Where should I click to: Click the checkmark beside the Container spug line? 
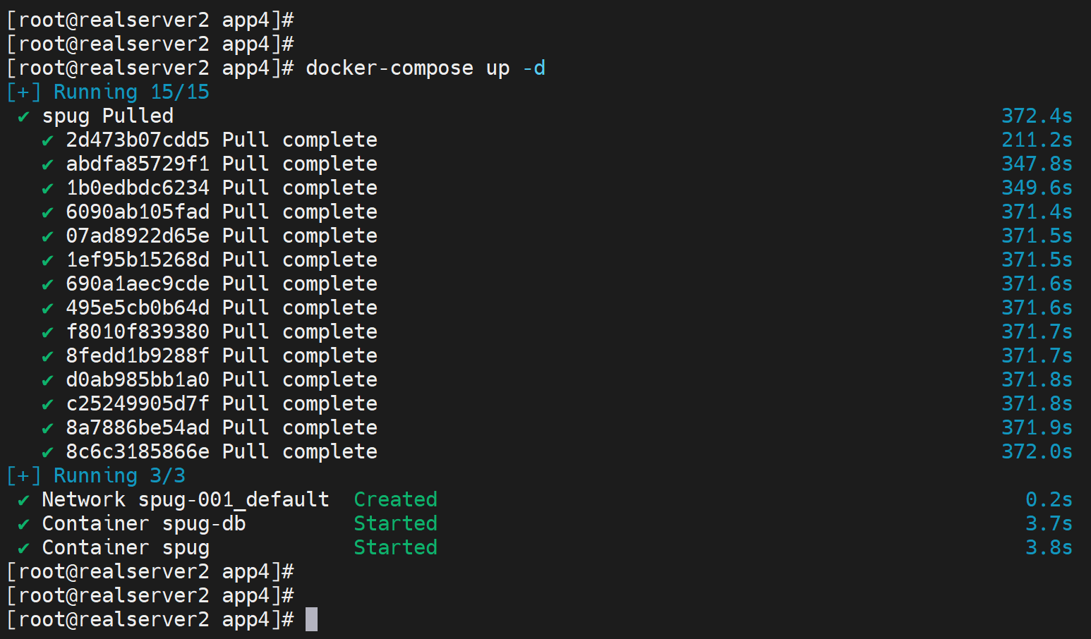coord(23,549)
